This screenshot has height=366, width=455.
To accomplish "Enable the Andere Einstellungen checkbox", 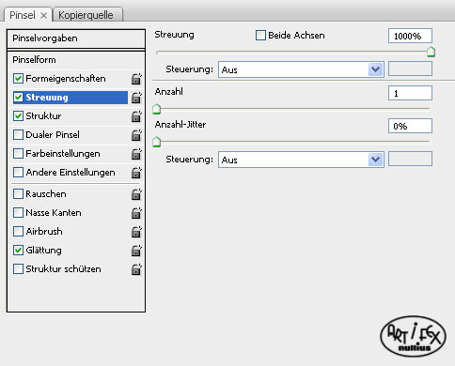I will pos(18,173).
